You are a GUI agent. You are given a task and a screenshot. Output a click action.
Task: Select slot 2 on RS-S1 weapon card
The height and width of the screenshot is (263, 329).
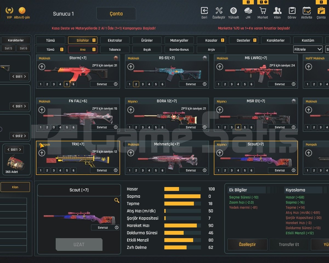(136, 84)
